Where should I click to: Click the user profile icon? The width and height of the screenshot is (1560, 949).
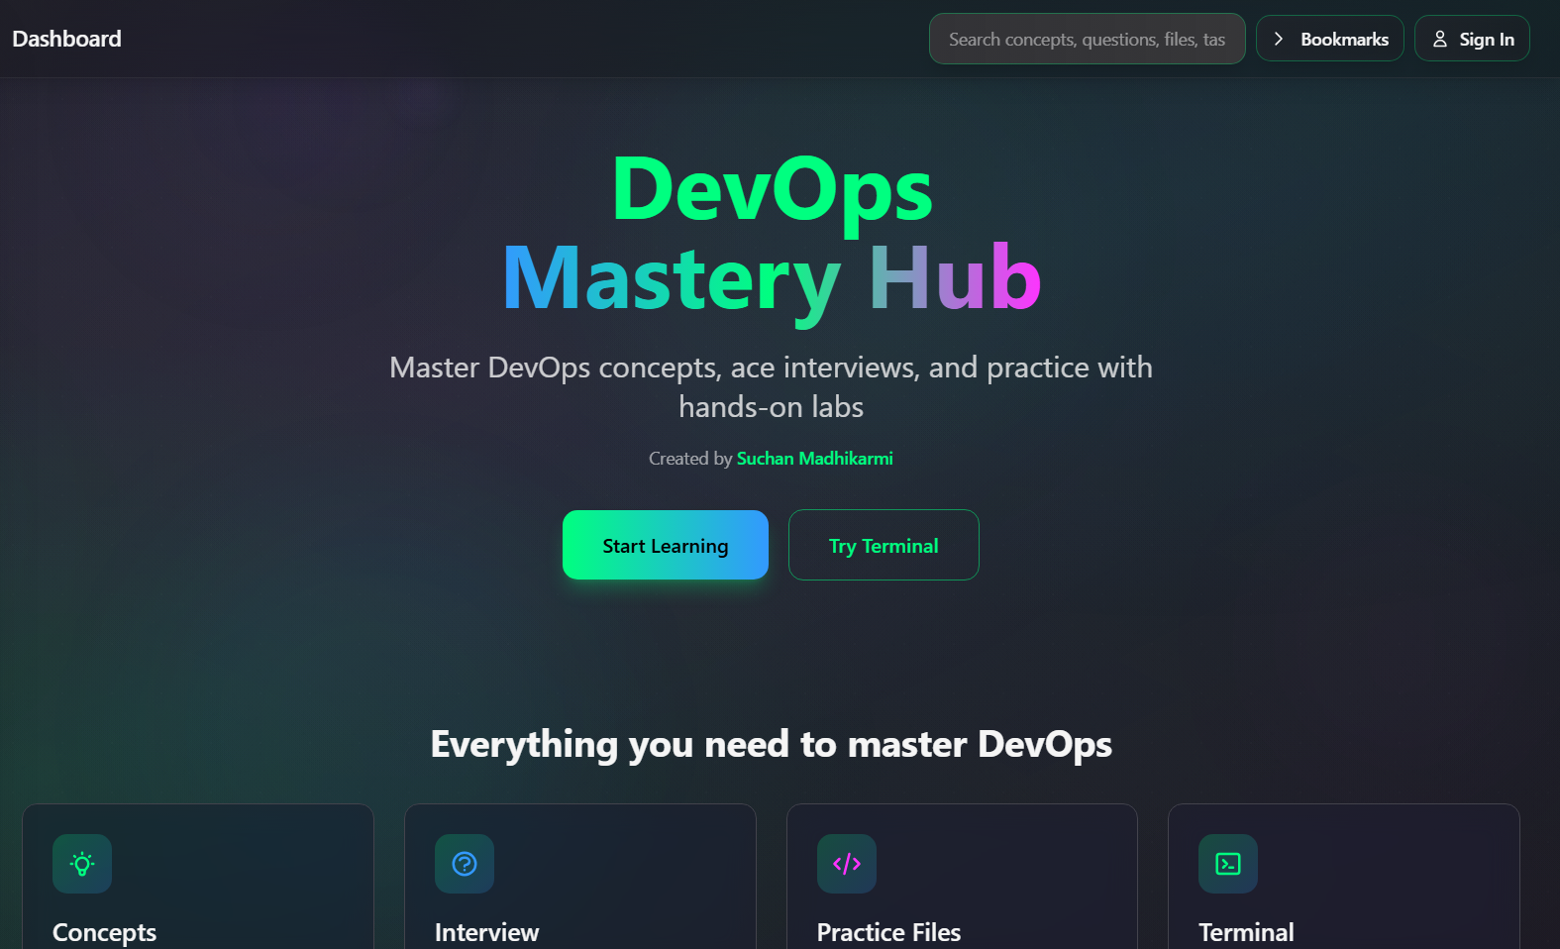pyautogui.click(x=1440, y=39)
